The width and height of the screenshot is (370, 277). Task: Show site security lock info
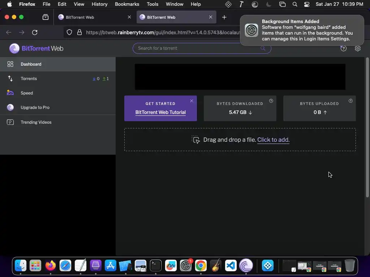pyautogui.click(x=79, y=32)
